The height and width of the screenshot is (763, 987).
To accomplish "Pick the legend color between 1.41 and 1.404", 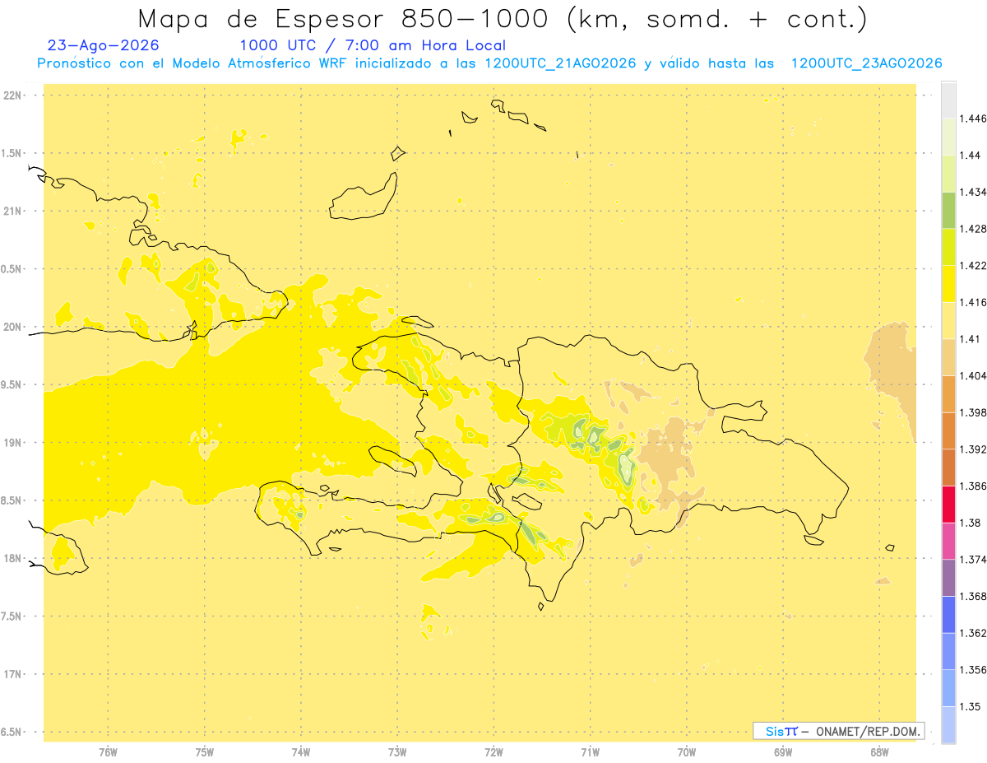I will coord(948,356).
